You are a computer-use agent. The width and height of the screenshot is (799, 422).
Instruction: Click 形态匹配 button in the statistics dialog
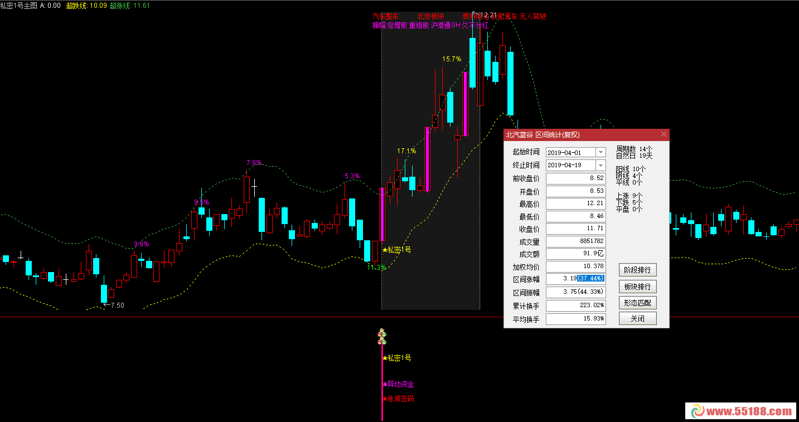(x=637, y=302)
